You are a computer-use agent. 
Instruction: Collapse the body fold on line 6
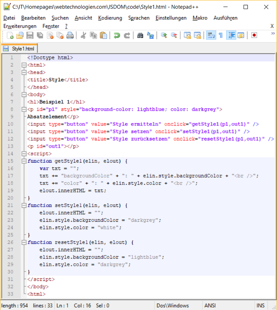pos(24,95)
